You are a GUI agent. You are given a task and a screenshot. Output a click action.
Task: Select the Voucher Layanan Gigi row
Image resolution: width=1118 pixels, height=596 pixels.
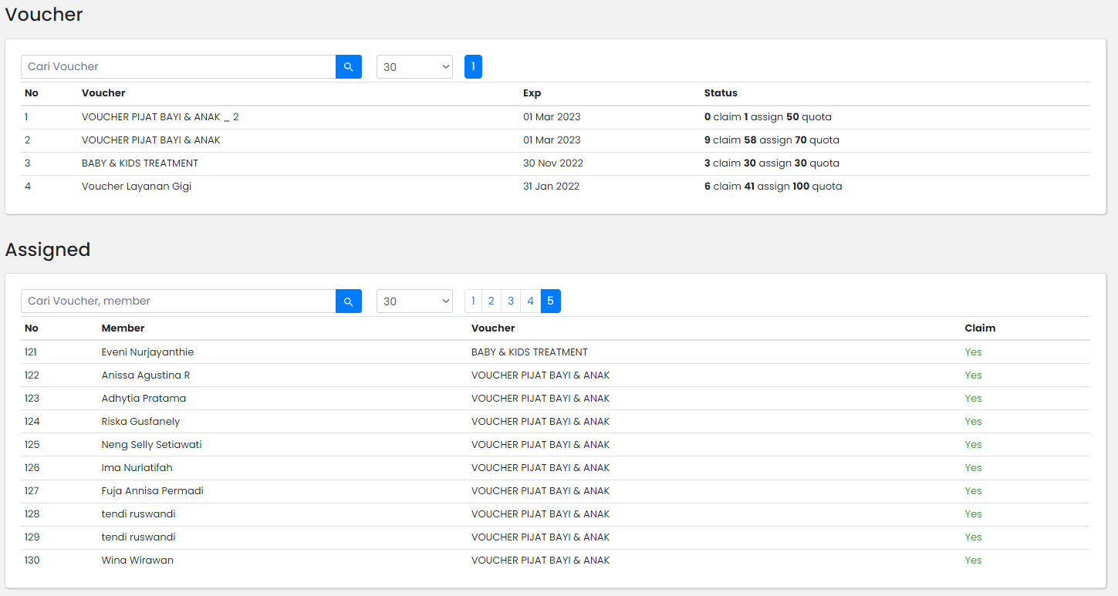pyautogui.click(x=137, y=187)
